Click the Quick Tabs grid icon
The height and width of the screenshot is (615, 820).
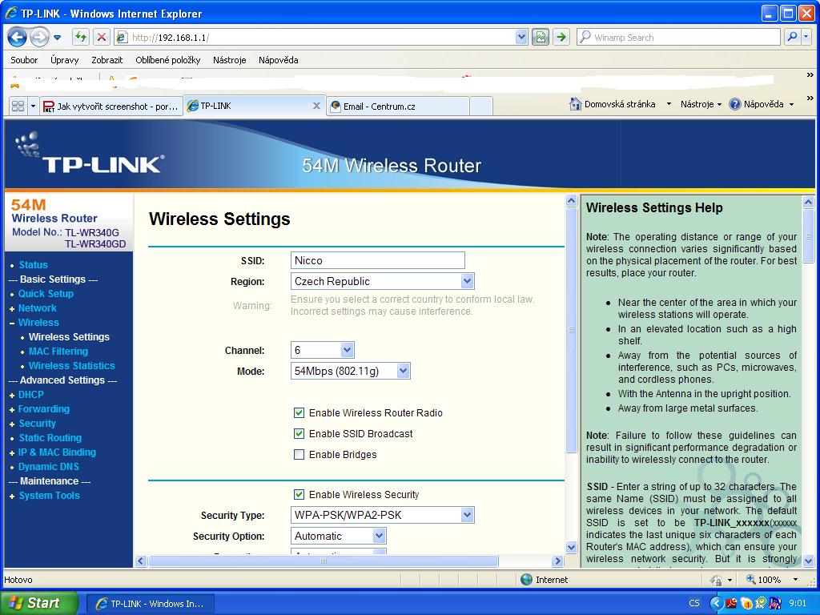pos(18,107)
